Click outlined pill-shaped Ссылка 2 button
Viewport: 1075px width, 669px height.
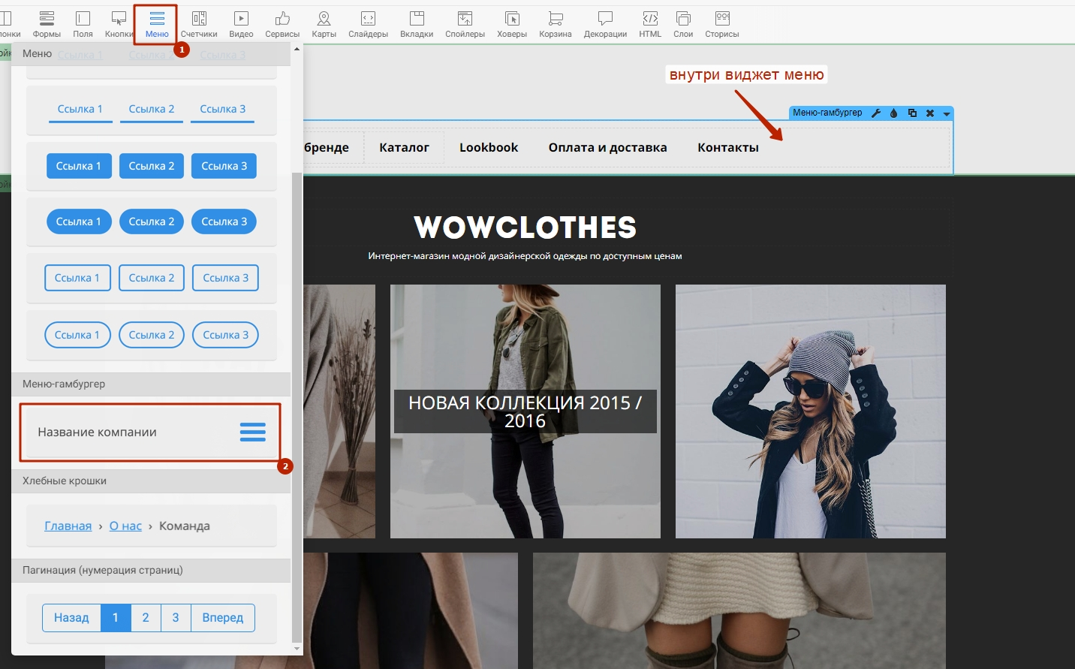pos(152,335)
